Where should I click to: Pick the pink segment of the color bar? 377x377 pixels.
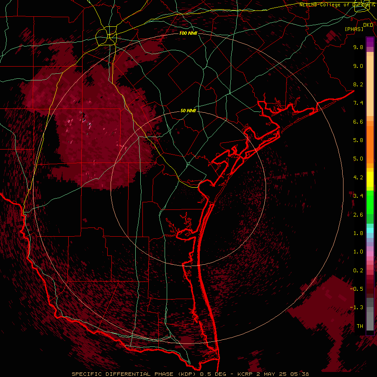(x=370, y=254)
